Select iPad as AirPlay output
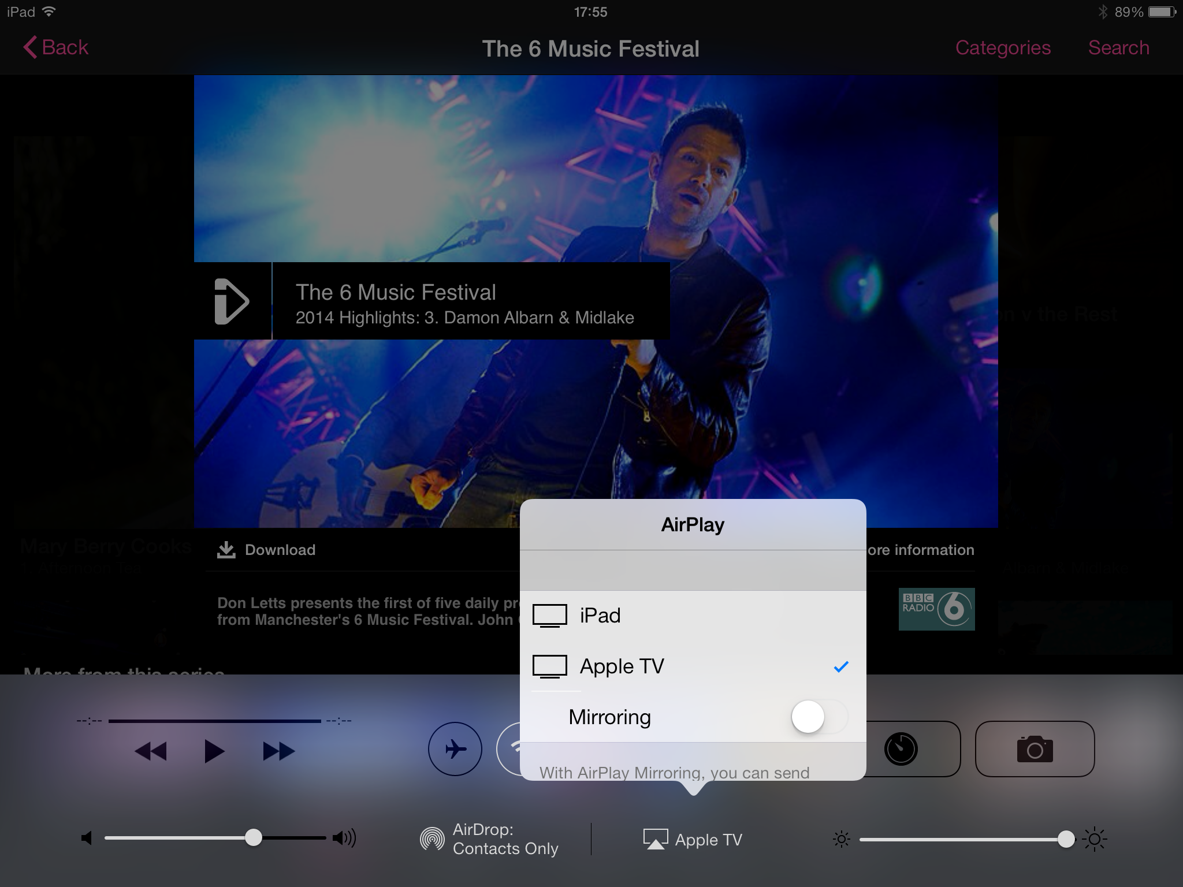Viewport: 1183px width, 887px height. tap(693, 616)
